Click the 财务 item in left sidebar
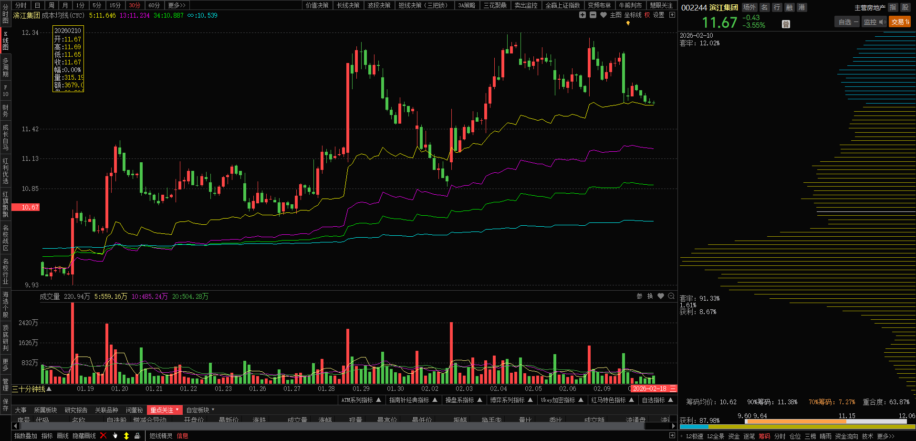The image size is (916, 441). [5, 111]
